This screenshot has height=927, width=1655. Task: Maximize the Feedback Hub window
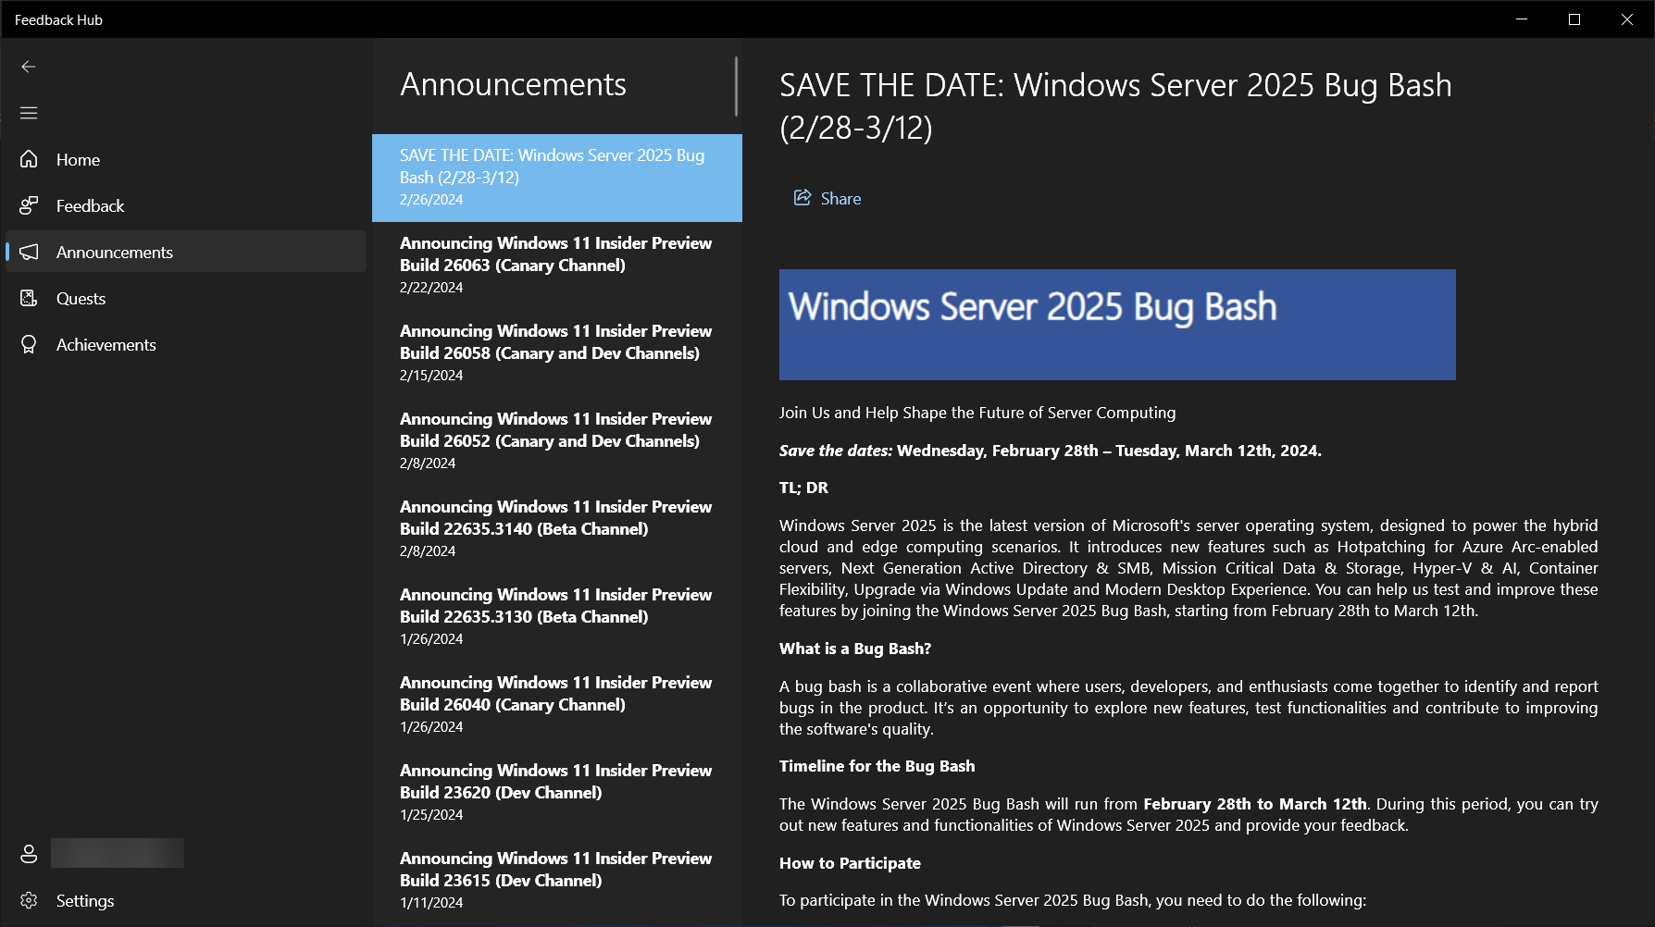point(1574,19)
